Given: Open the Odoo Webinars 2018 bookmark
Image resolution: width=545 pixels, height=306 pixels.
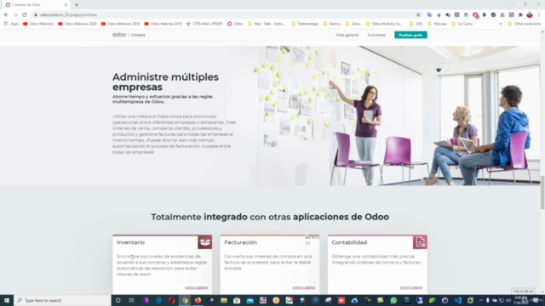Looking at the screenshot, I should (x=120, y=24).
